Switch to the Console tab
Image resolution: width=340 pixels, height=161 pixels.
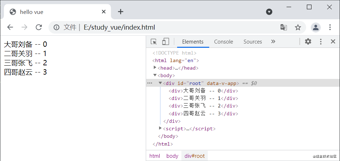tap(223, 42)
